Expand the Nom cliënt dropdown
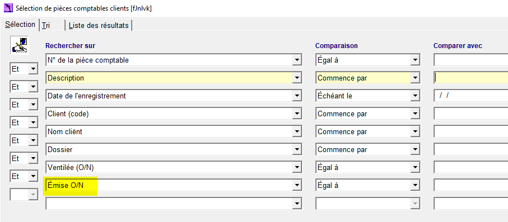This screenshot has height=222, width=508. click(x=296, y=132)
